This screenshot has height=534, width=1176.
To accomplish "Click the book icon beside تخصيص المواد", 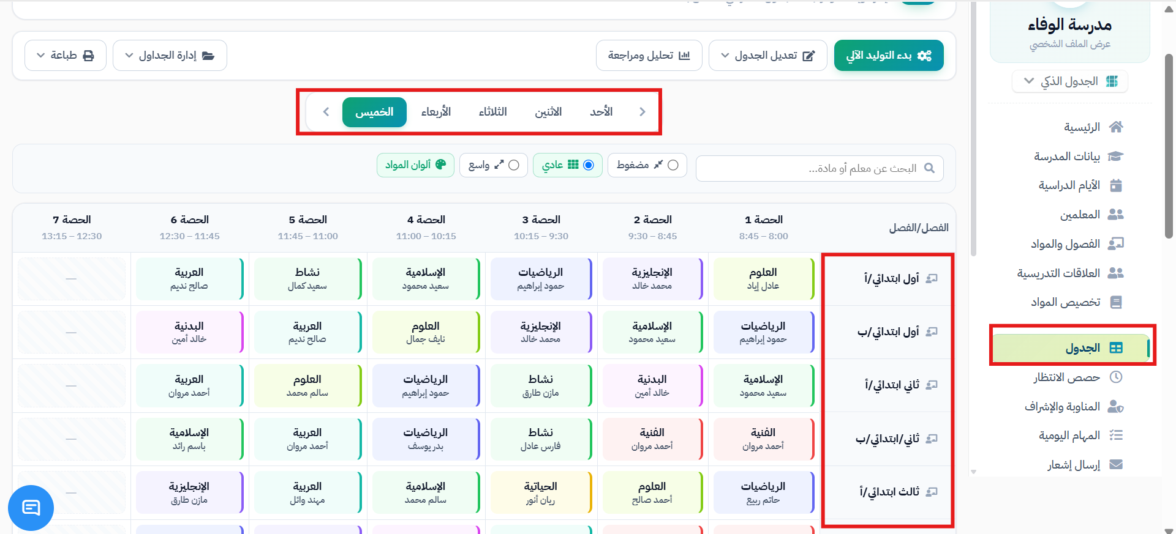I will pyautogui.click(x=1116, y=302).
